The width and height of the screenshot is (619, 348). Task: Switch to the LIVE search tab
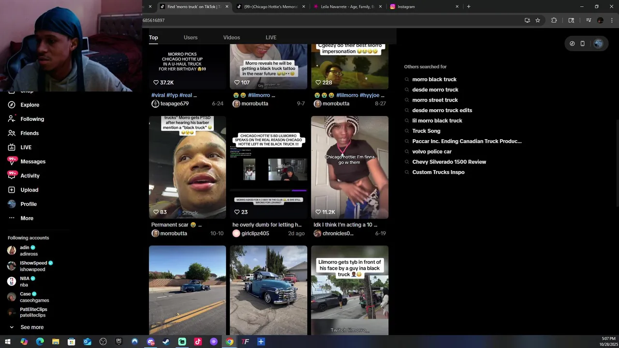271,37
